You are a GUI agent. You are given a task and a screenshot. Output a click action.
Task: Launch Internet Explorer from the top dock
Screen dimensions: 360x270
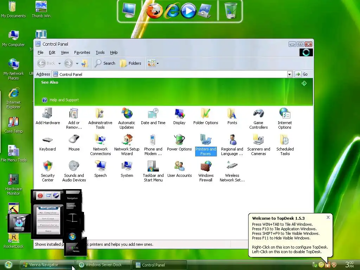(x=172, y=11)
